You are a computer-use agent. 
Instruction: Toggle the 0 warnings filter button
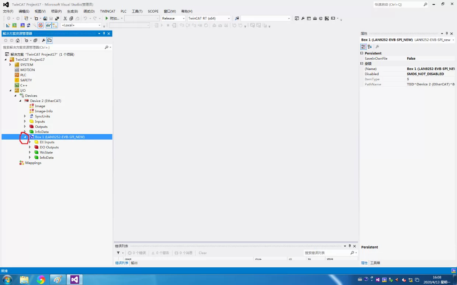[x=160, y=253]
